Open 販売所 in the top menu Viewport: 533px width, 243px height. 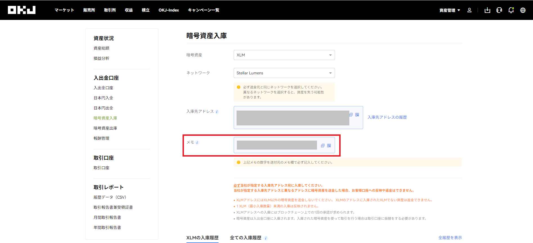click(89, 10)
